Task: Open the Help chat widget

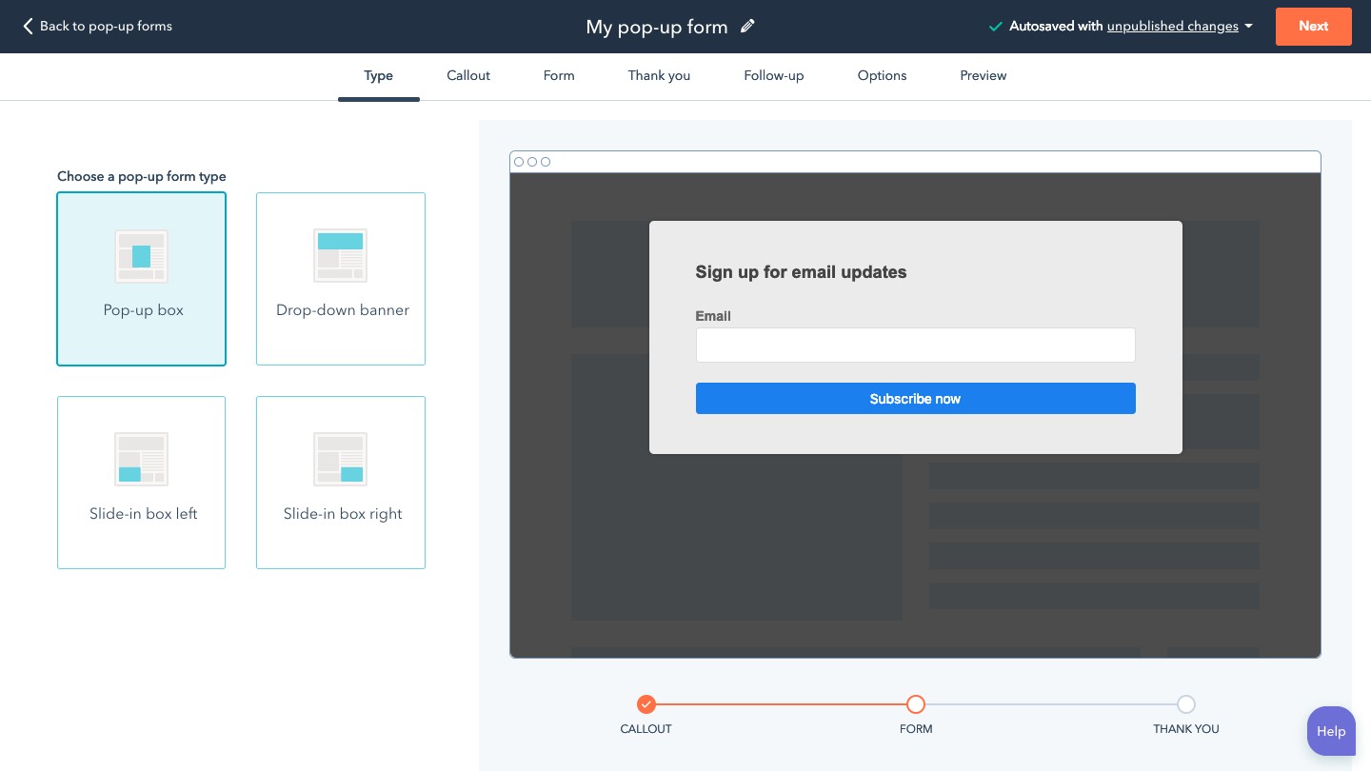Action: pos(1330,731)
